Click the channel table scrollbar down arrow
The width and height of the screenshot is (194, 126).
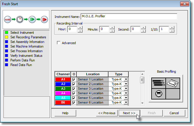coord(142,103)
